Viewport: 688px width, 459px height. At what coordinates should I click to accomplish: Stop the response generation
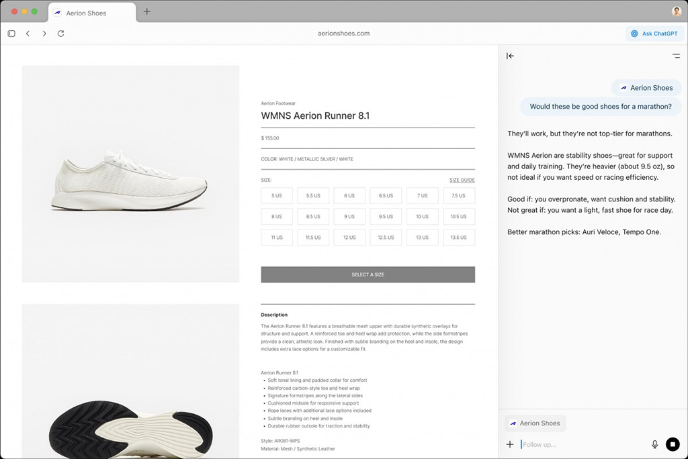coord(673,444)
